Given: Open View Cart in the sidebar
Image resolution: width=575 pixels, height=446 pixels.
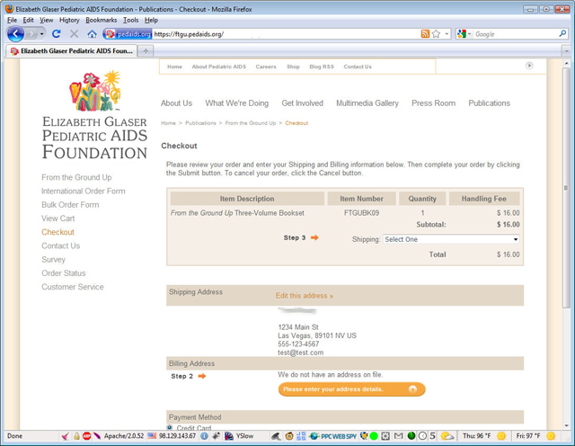Looking at the screenshot, I should click(x=57, y=219).
